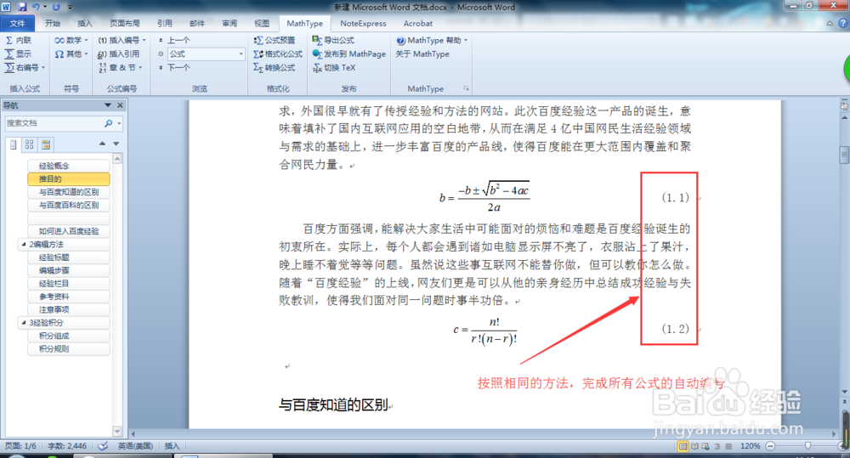Jump to previous heading in navigation pane
Viewport: 850px width, 458px height.
coord(103,144)
